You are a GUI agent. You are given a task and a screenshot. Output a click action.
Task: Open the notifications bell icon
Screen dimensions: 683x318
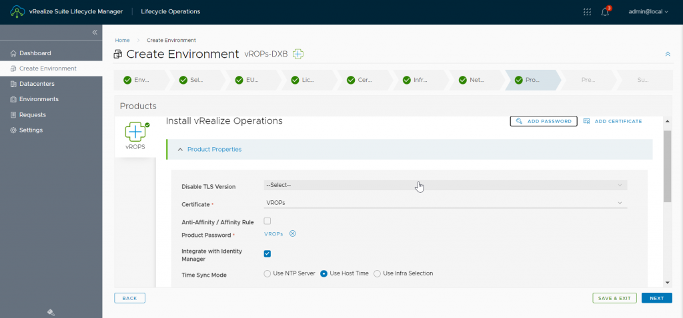tap(605, 12)
